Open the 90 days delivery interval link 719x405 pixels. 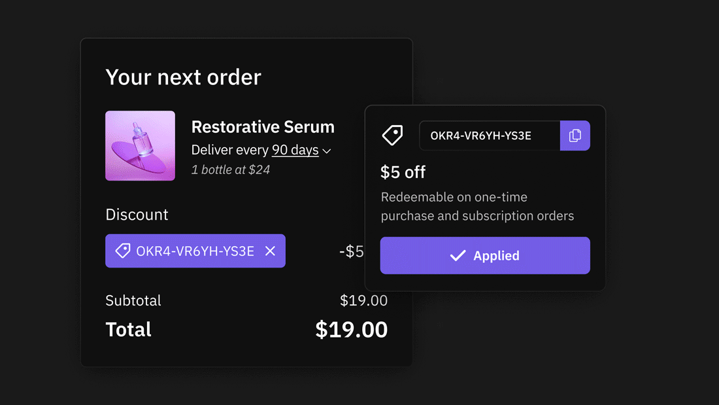pyautogui.click(x=295, y=150)
